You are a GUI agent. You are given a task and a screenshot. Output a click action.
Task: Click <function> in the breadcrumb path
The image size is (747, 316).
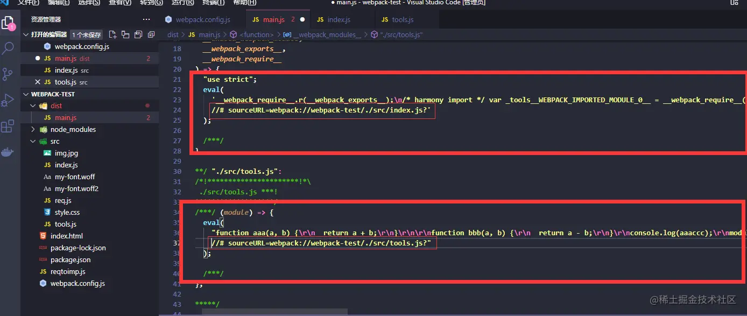pos(257,34)
